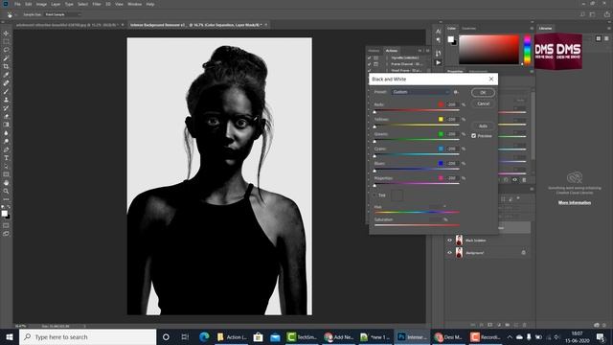The width and height of the screenshot is (613, 345).
Task: Switch to the History panel tab
Action: [374, 51]
